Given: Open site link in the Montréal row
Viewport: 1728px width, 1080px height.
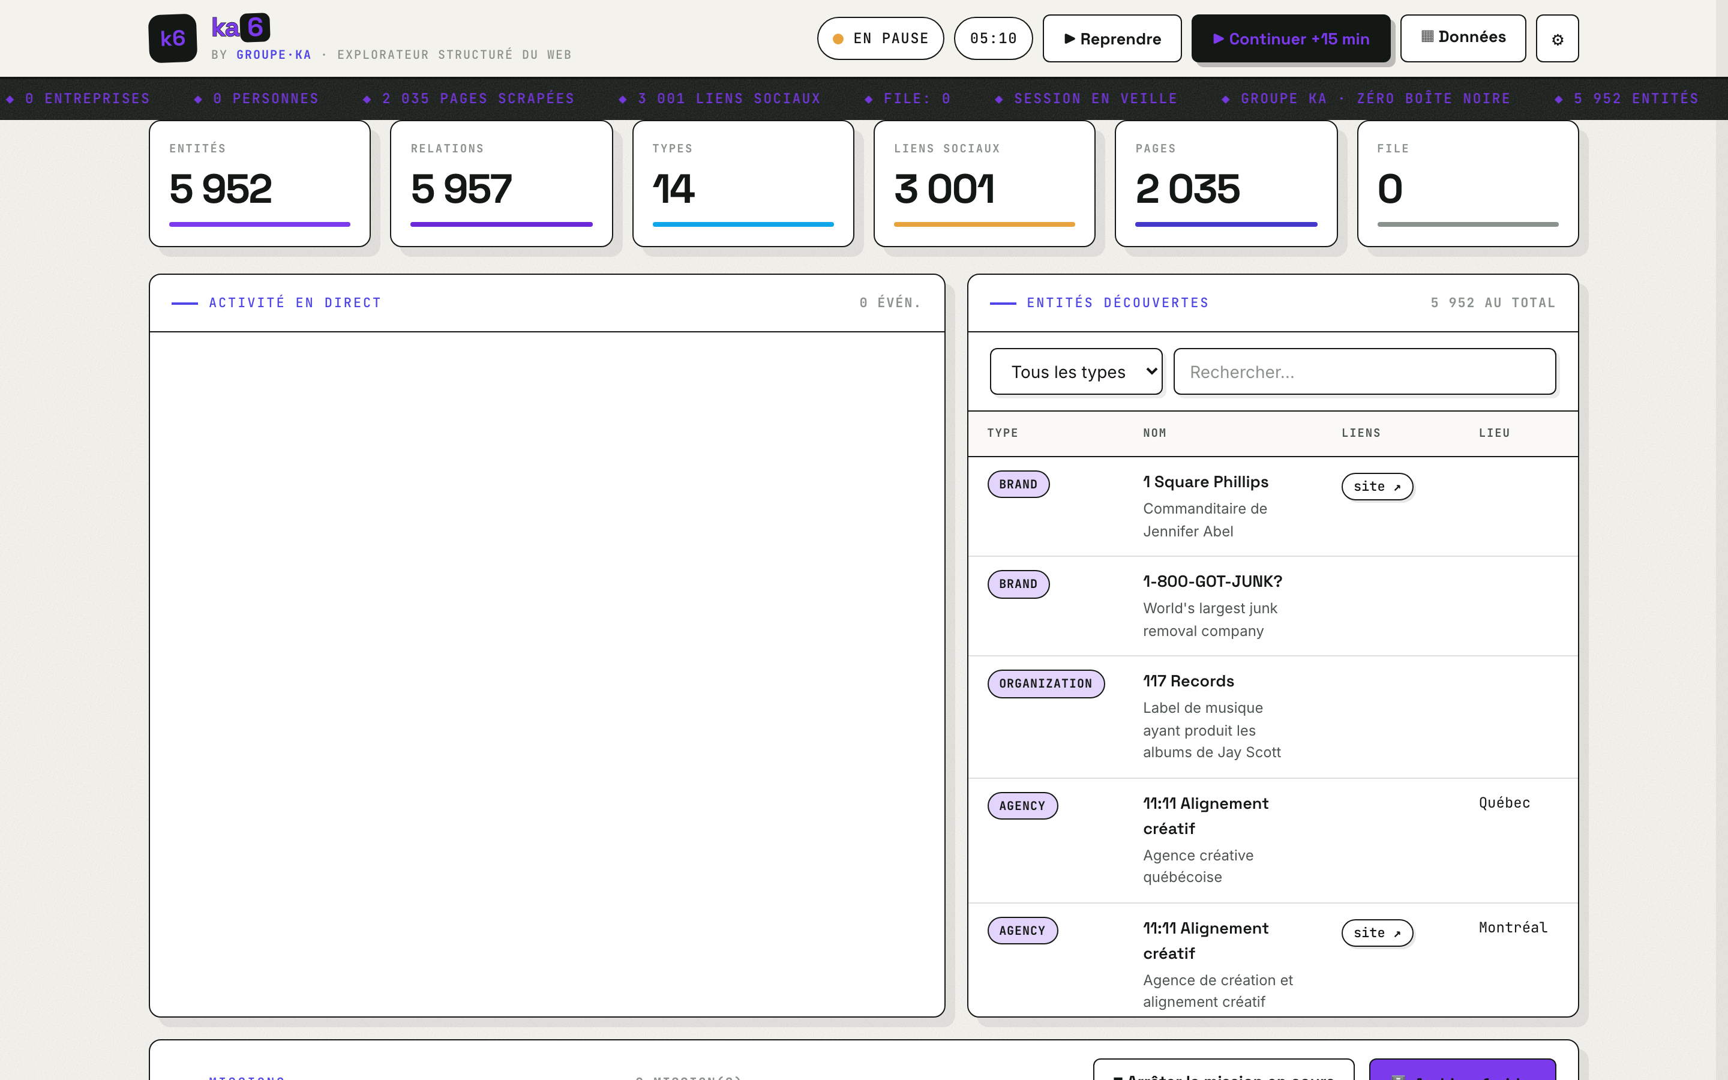Looking at the screenshot, I should point(1378,933).
